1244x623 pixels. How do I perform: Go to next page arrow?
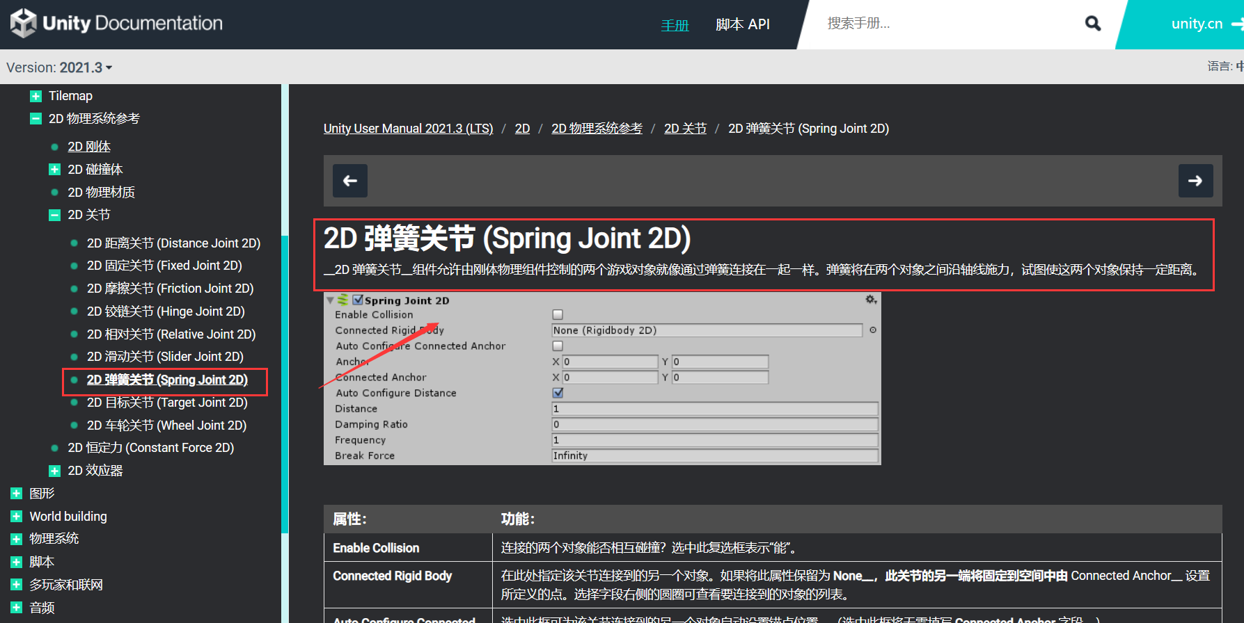tap(1195, 181)
